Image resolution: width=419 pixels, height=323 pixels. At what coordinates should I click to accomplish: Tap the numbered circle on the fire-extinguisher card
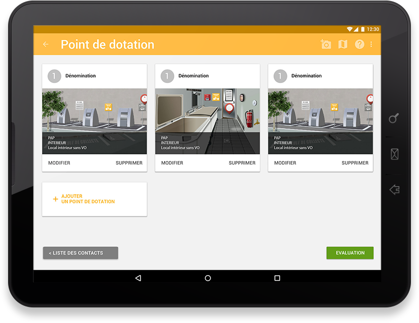pyautogui.click(x=167, y=76)
